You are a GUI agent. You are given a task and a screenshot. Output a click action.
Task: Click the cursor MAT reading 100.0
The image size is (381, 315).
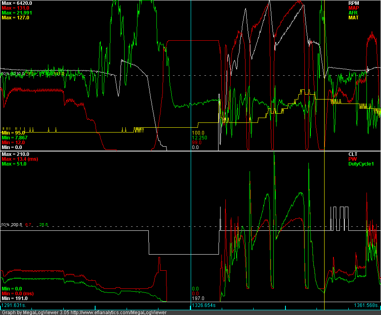pos(198,133)
